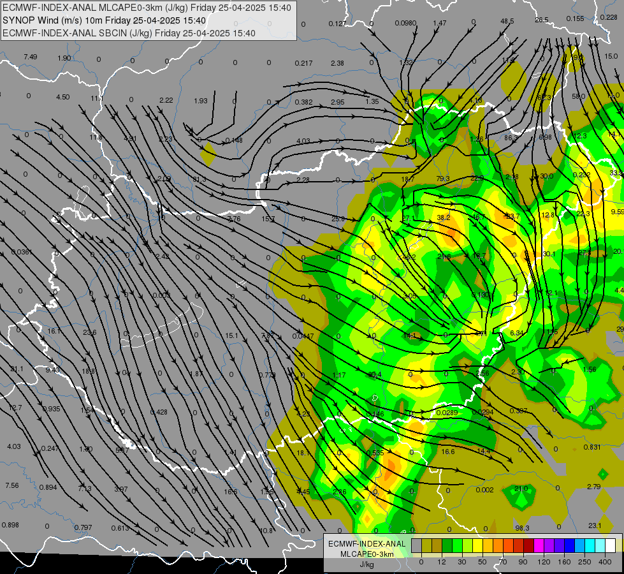Click the legend scale value '90'
This screenshot has height=574, width=624.
523,562
